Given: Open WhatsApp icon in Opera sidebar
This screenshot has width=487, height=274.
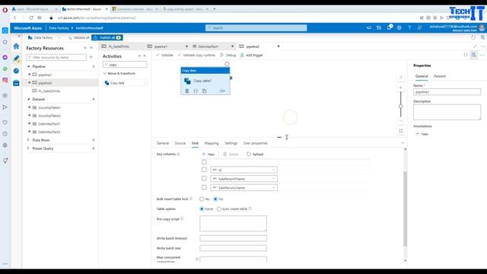Looking at the screenshot, I should tap(5, 68).
